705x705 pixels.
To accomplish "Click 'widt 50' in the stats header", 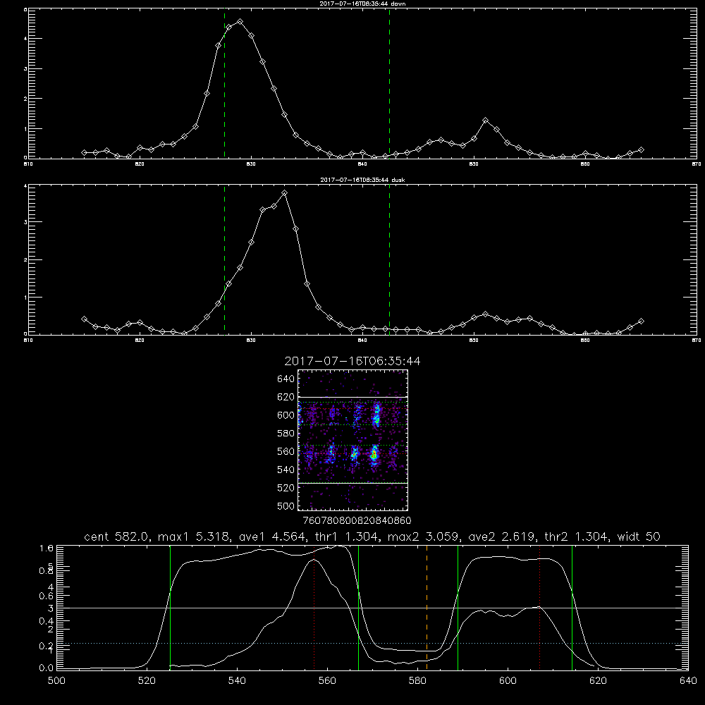I will [x=639, y=537].
